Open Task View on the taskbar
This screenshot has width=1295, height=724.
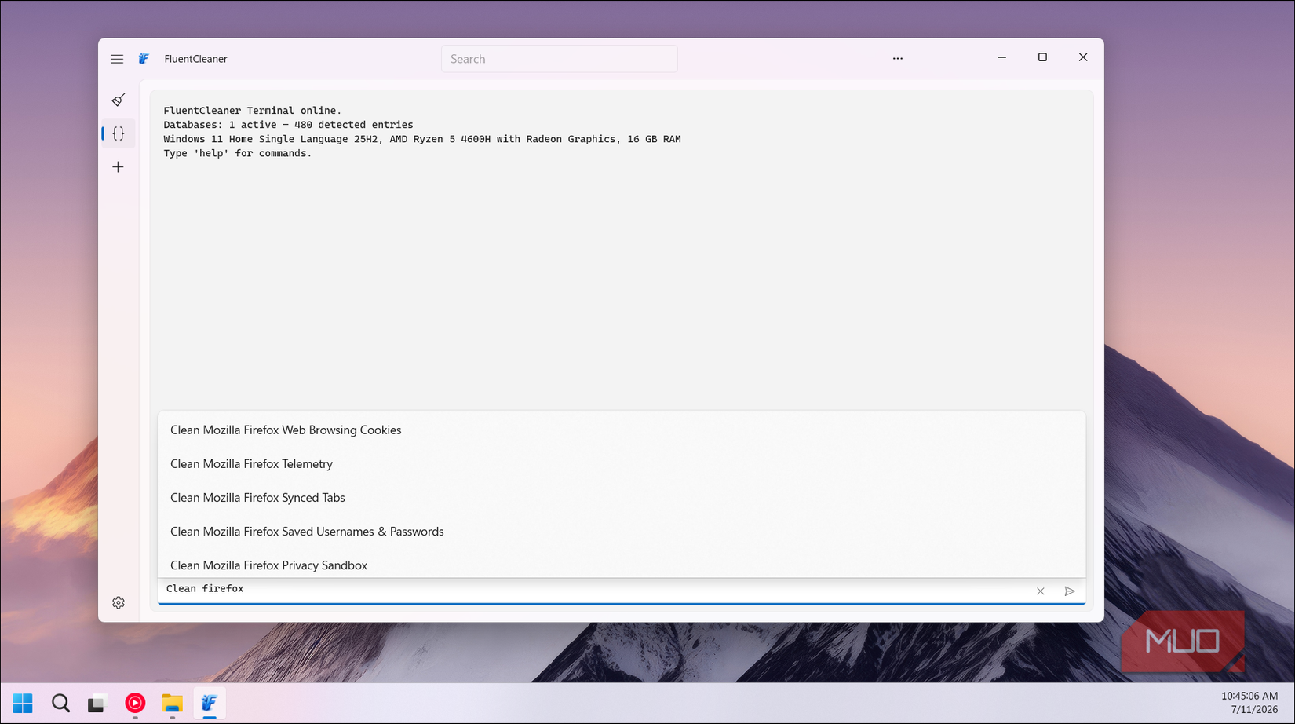[x=97, y=704]
